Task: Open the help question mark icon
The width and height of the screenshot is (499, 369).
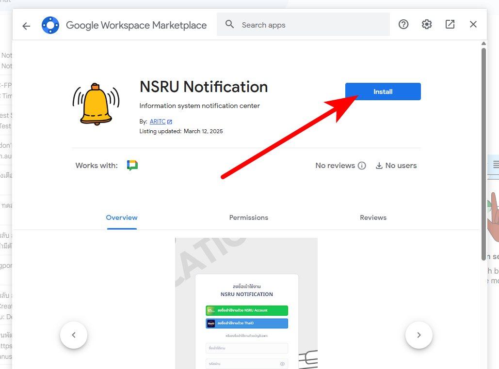Action: point(403,24)
